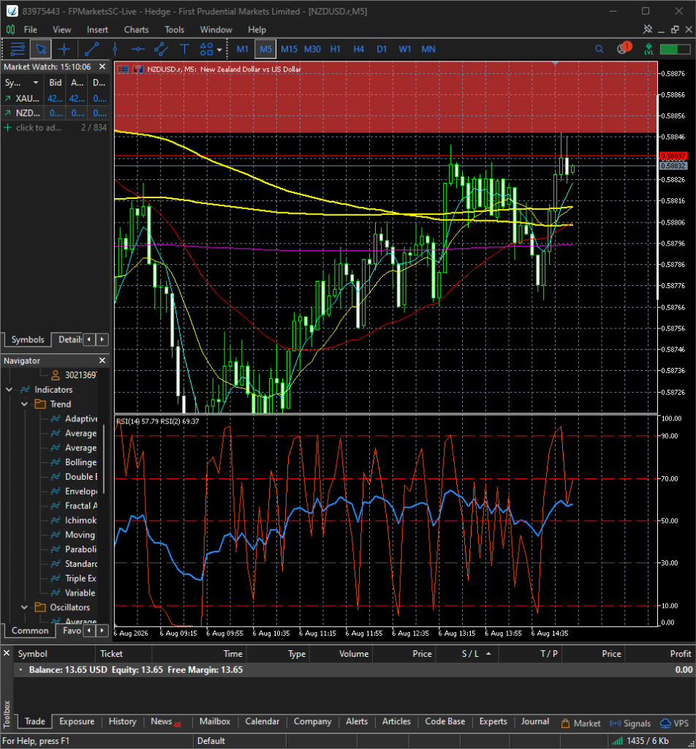Viewport: 696px width, 749px height.
Task: Open the Window menu
Action: (x=216, y=29)
